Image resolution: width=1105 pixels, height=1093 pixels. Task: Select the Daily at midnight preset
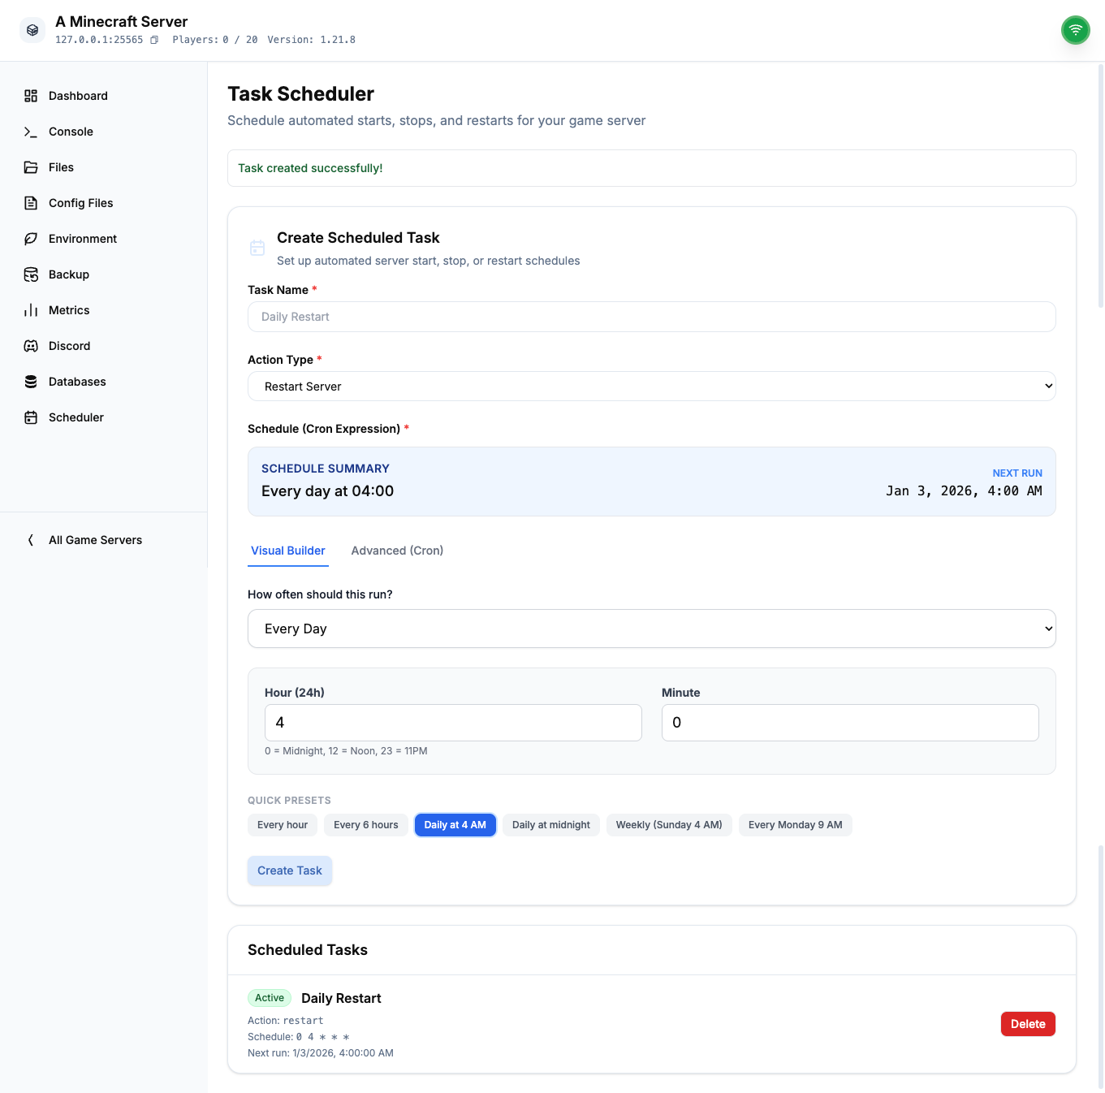pos(550,825)
